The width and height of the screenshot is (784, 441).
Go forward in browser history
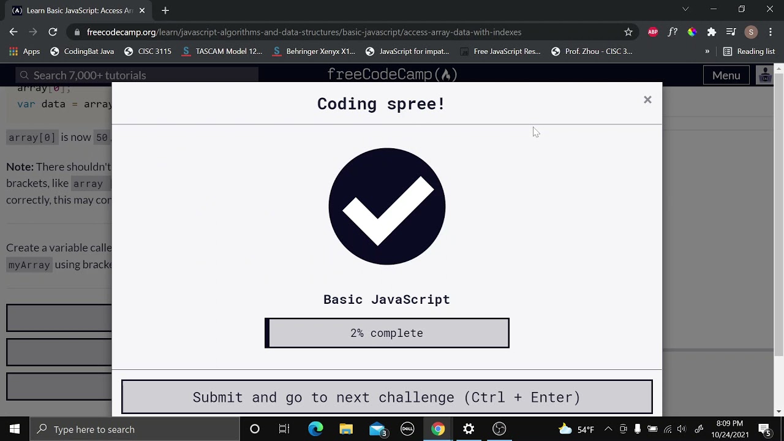click(x=33, y=32)
